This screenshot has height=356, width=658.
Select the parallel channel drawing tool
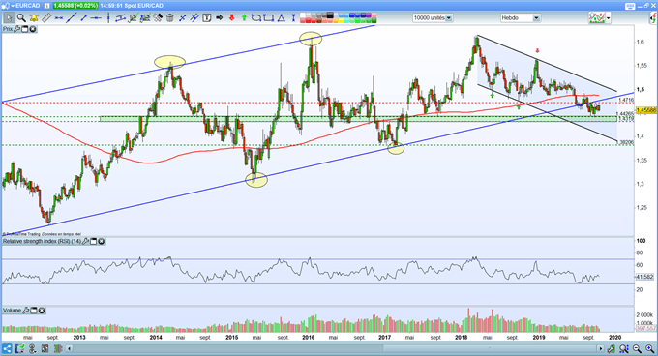click(x=120, y=18)
